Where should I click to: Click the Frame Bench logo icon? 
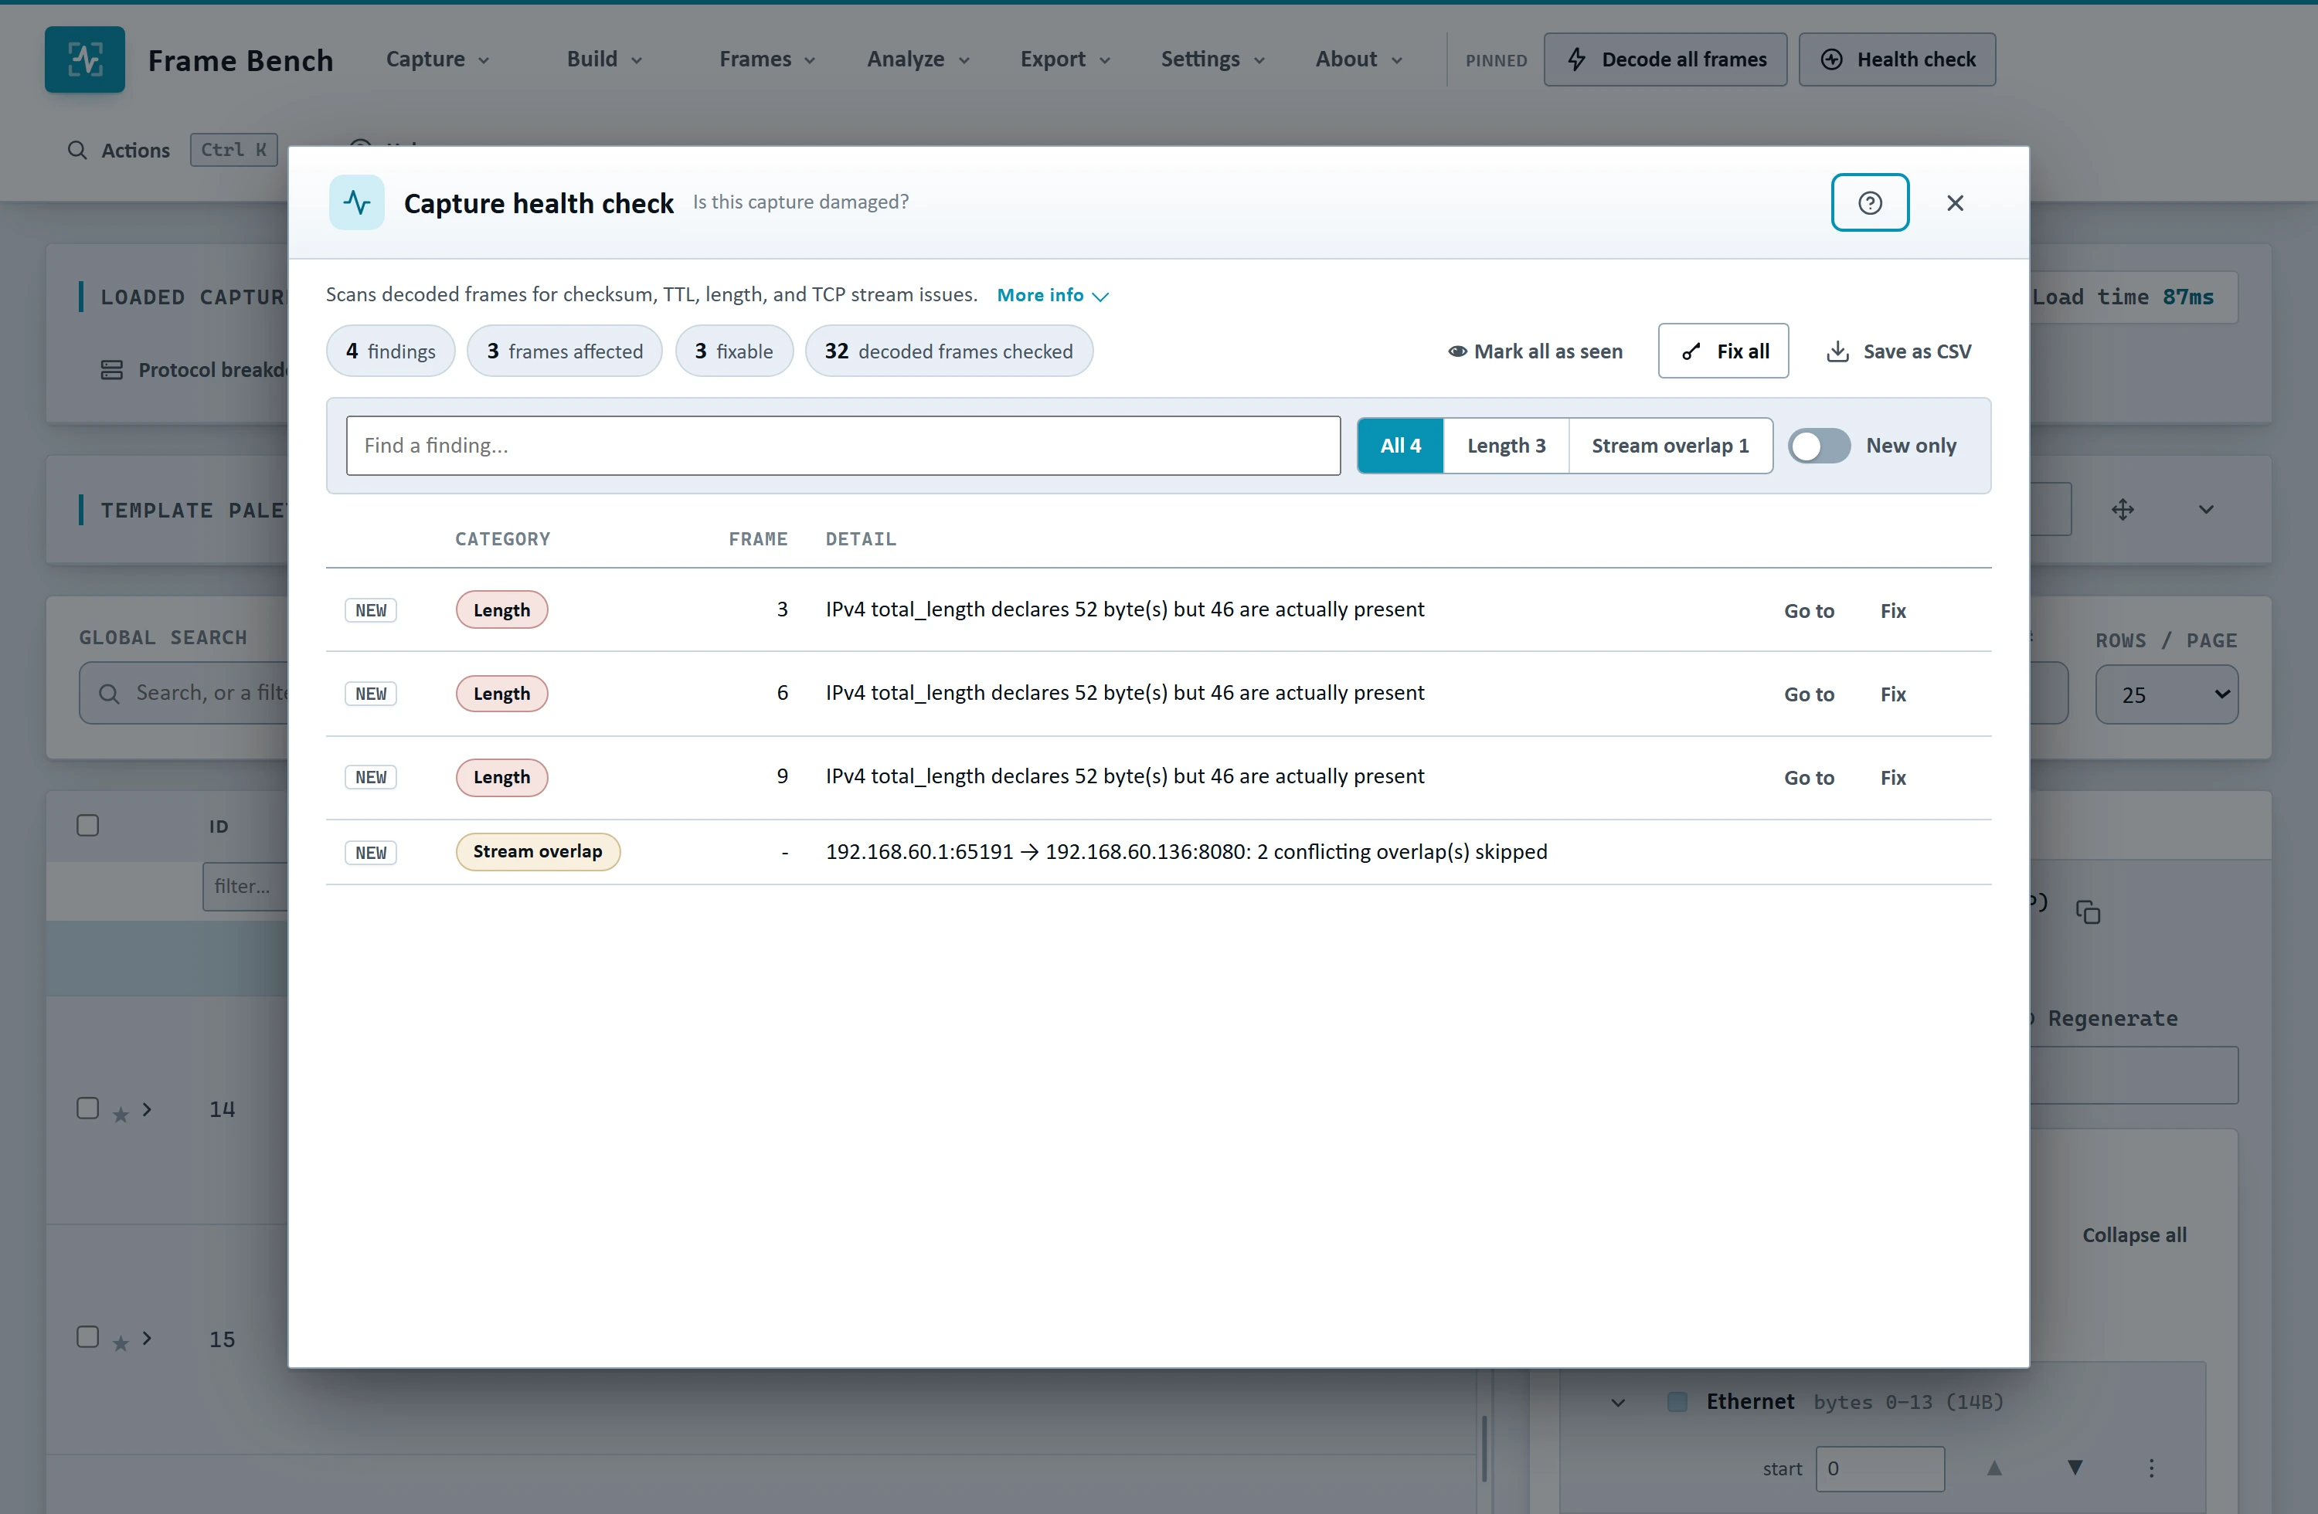85,59
